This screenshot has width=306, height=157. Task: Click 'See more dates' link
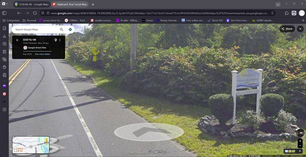tap(42, 54)
